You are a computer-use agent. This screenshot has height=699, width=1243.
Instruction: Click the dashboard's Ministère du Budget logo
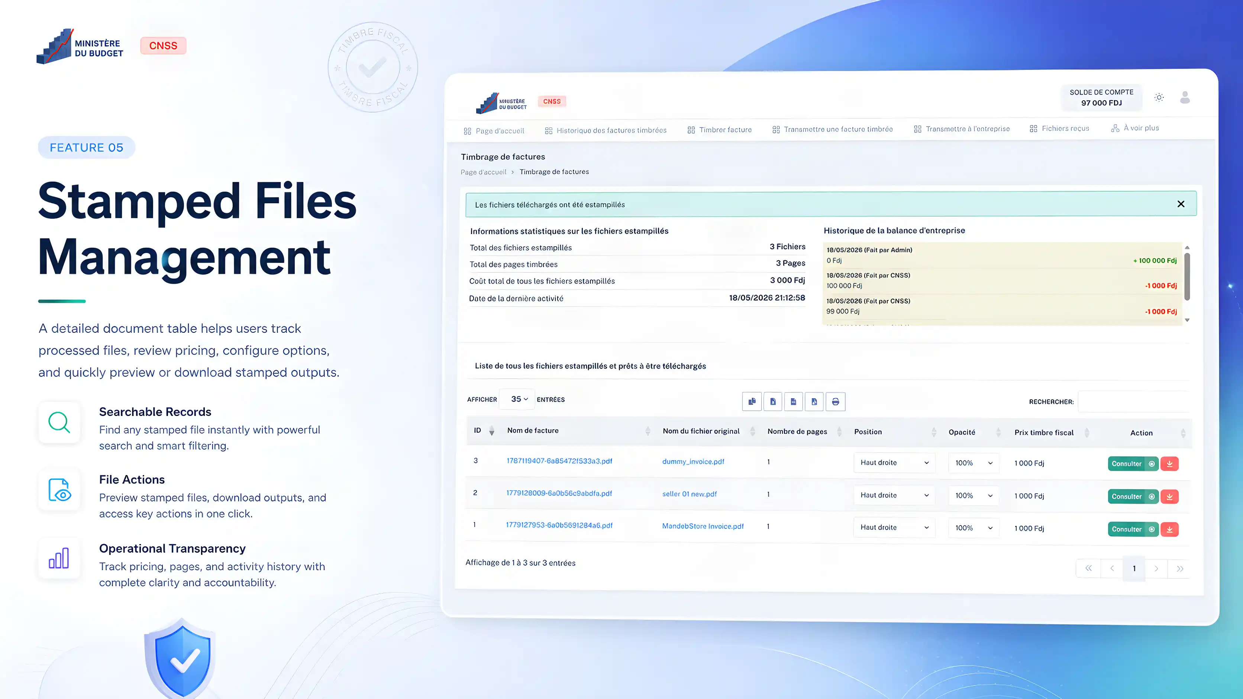pyautogui.click(x=501, y=103)
